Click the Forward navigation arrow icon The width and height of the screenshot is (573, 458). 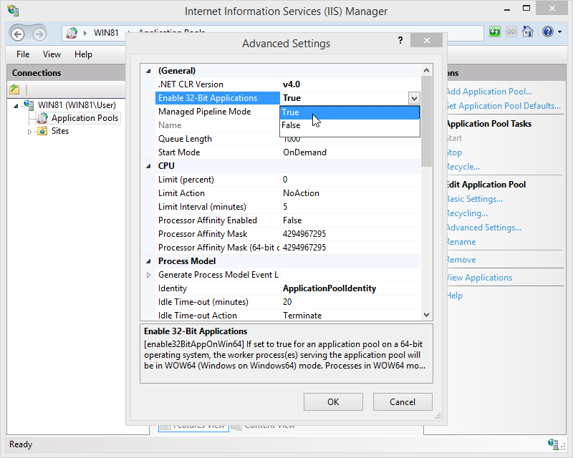[x=39, y=34]
